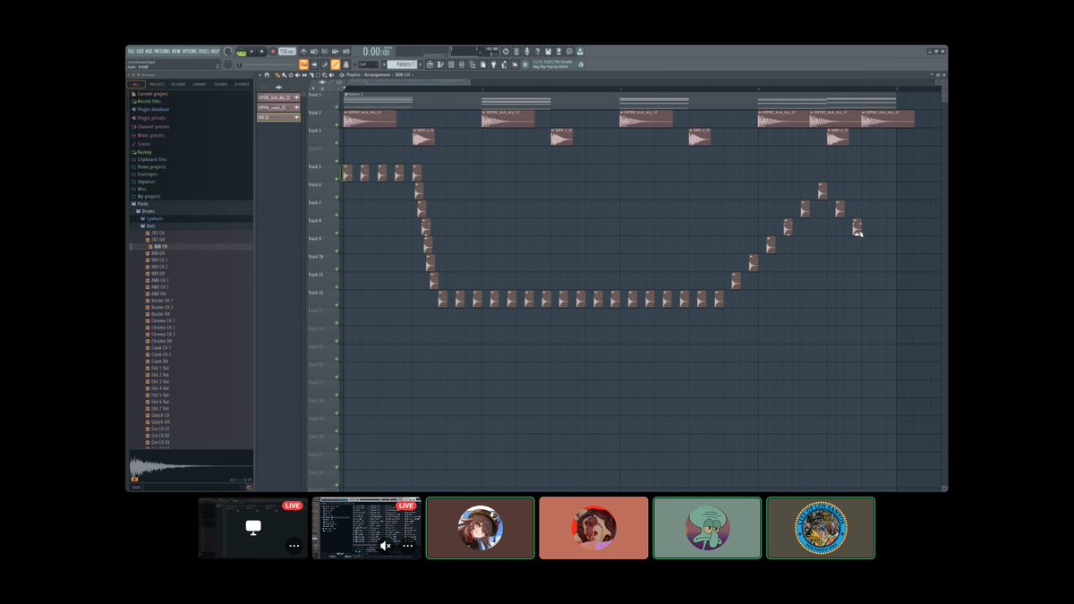Select the SOUNDS browser tab
The width and height of the screenshot is (1074, 604).
pos(220,84)
